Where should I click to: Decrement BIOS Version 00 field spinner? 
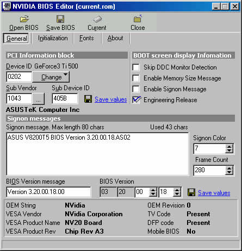click(153, 194)
